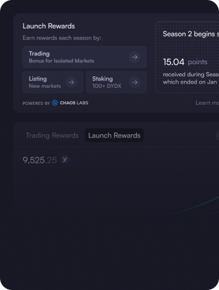Select the Launch Rewards tab

tap(114, 136)
